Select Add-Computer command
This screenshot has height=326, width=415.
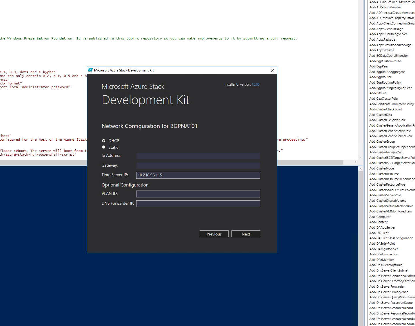point(380,217)
